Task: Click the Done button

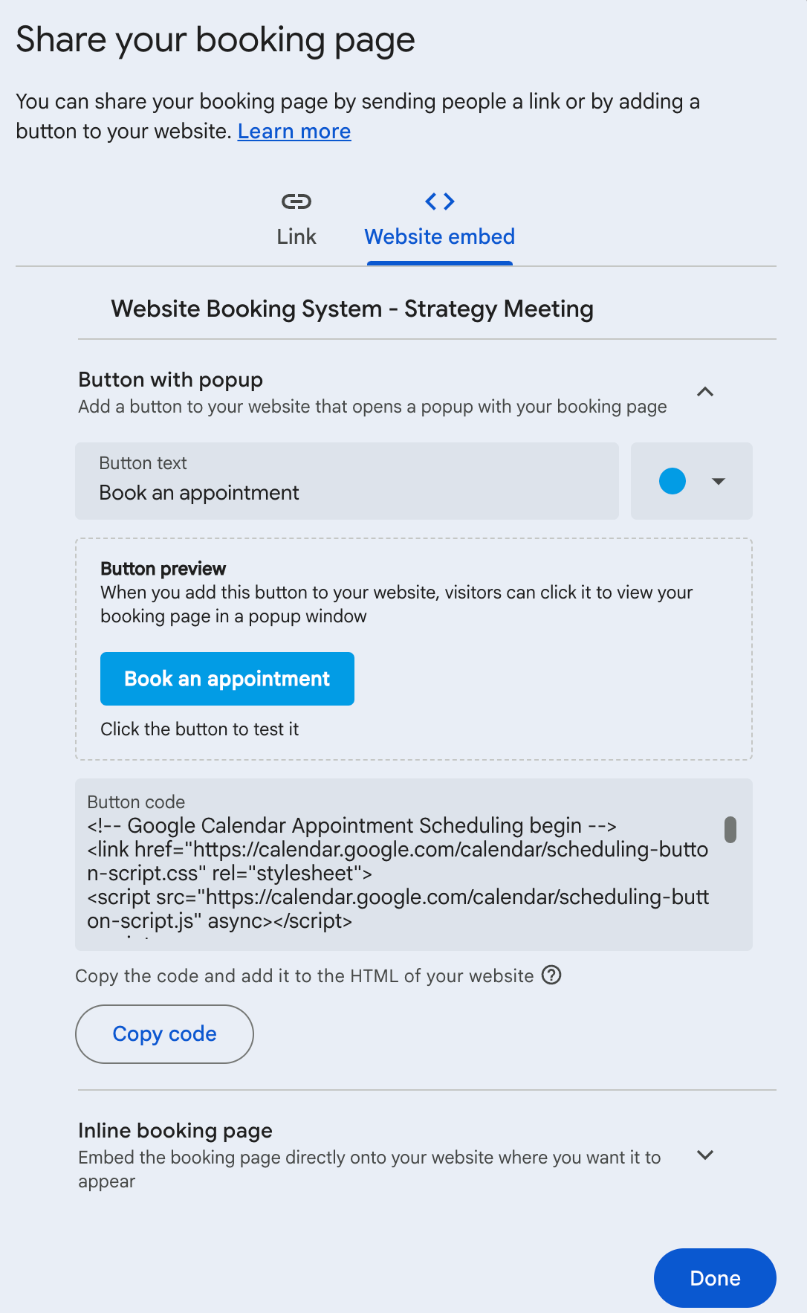Action: (x=713, y=1277)
